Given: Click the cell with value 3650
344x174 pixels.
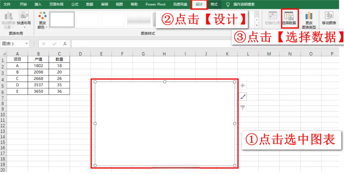Looking at the screenshot, I should point(39,91).
